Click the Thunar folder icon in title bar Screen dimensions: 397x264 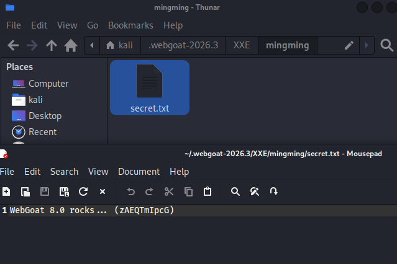point(10,7)
